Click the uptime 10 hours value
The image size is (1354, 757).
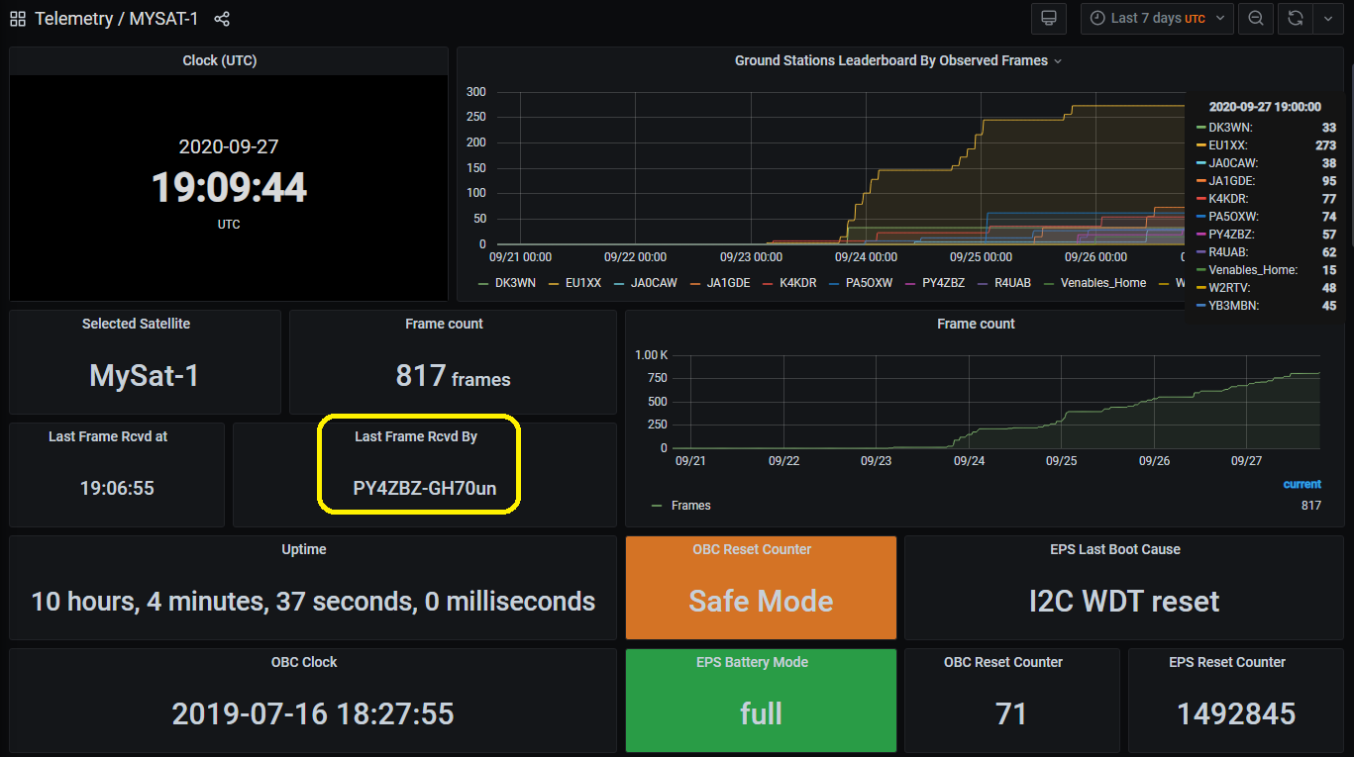[x=313, y=601]
